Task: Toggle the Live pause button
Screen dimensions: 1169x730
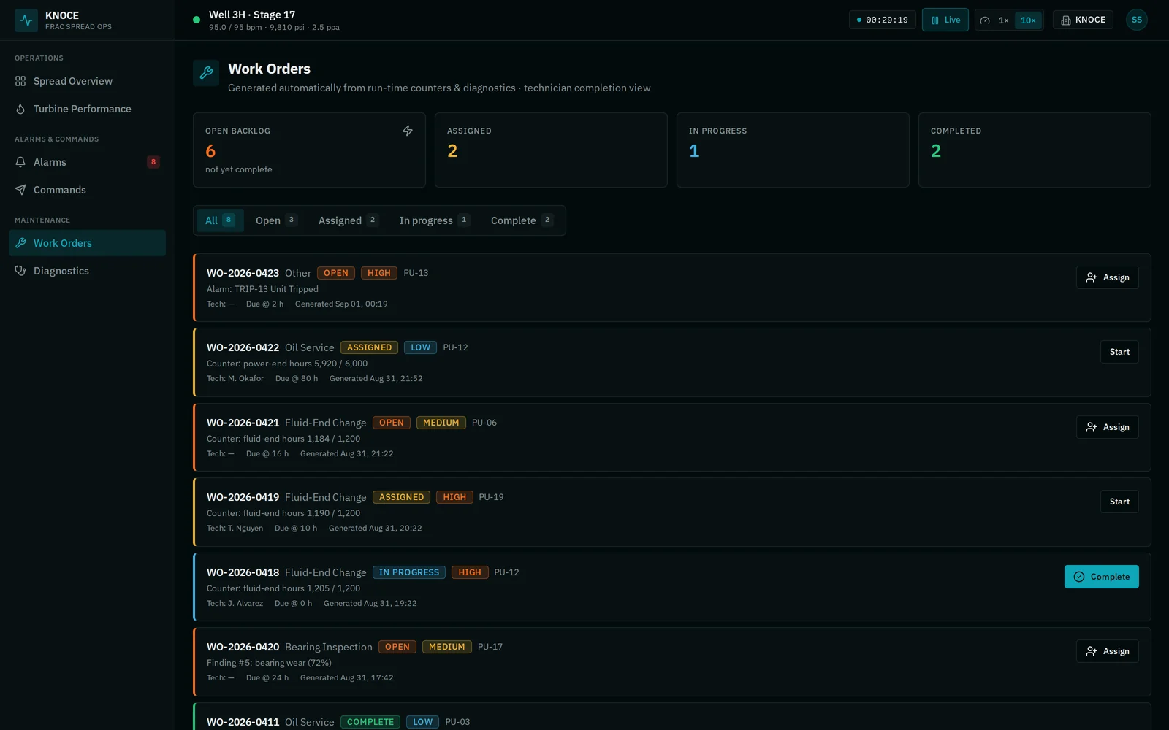Action: click(945, 20)
